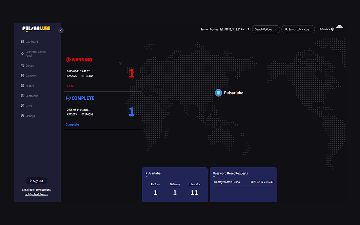
Task: Click the Gateway count in Pulsarlube card
Action: point(175,193)
